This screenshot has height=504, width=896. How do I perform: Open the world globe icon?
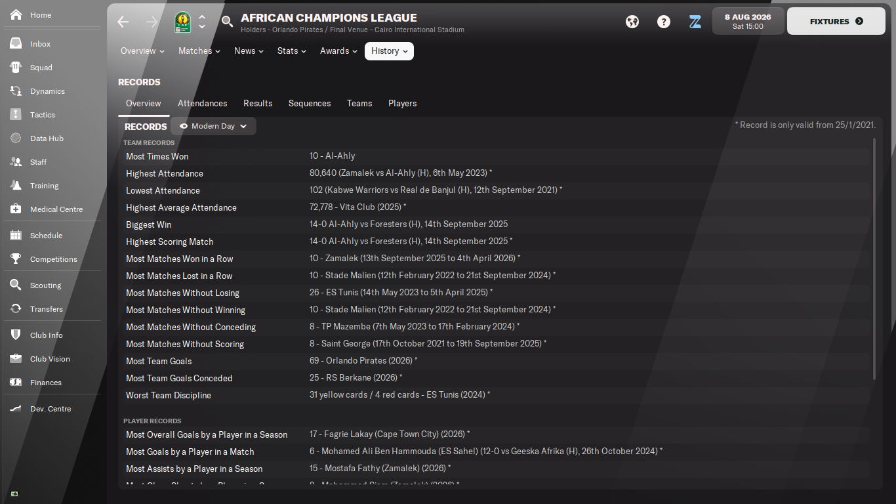click(x=632, y=22)
